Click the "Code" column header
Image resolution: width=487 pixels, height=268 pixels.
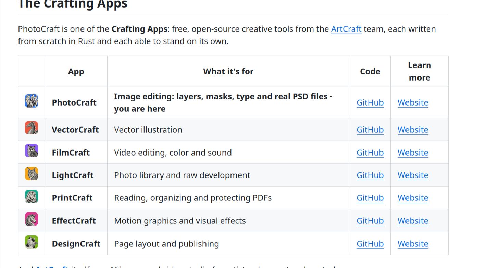pos(370,71)
